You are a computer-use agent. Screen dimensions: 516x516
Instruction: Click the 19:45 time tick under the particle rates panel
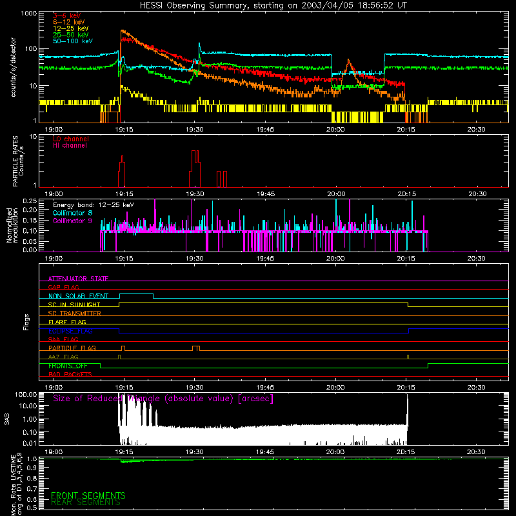pyautogui.click(x=265, y=194)
